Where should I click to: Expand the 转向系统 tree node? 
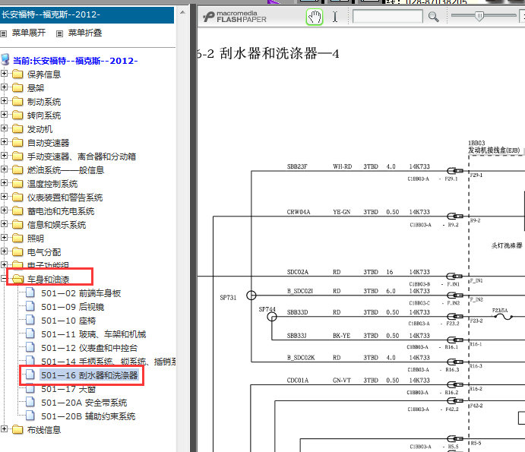click(x=4, y=115)
